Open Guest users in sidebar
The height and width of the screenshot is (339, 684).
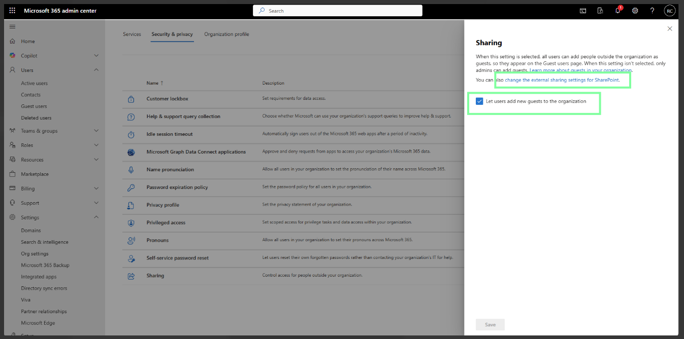click(x=34, y=106)
